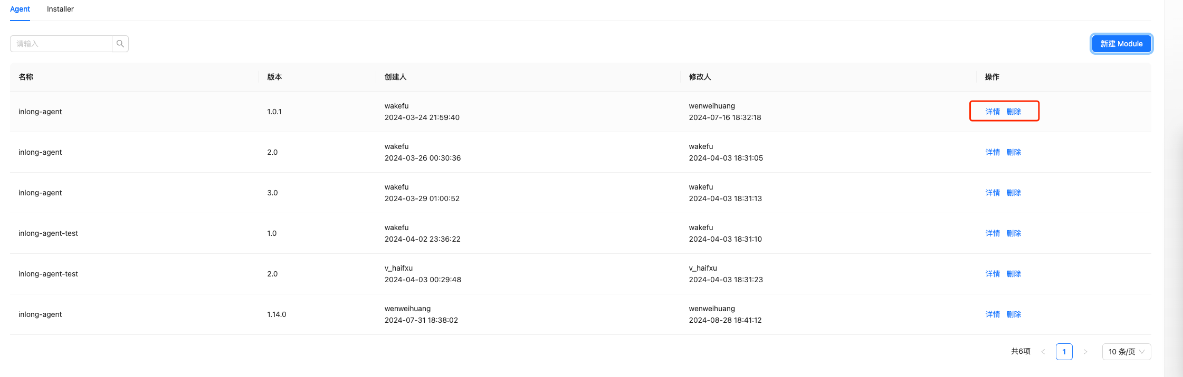Viewport: 1183px width, 377px height.
Task: Delete inlong-agent version 1.14.0
Action: [x=1014, y=314]
